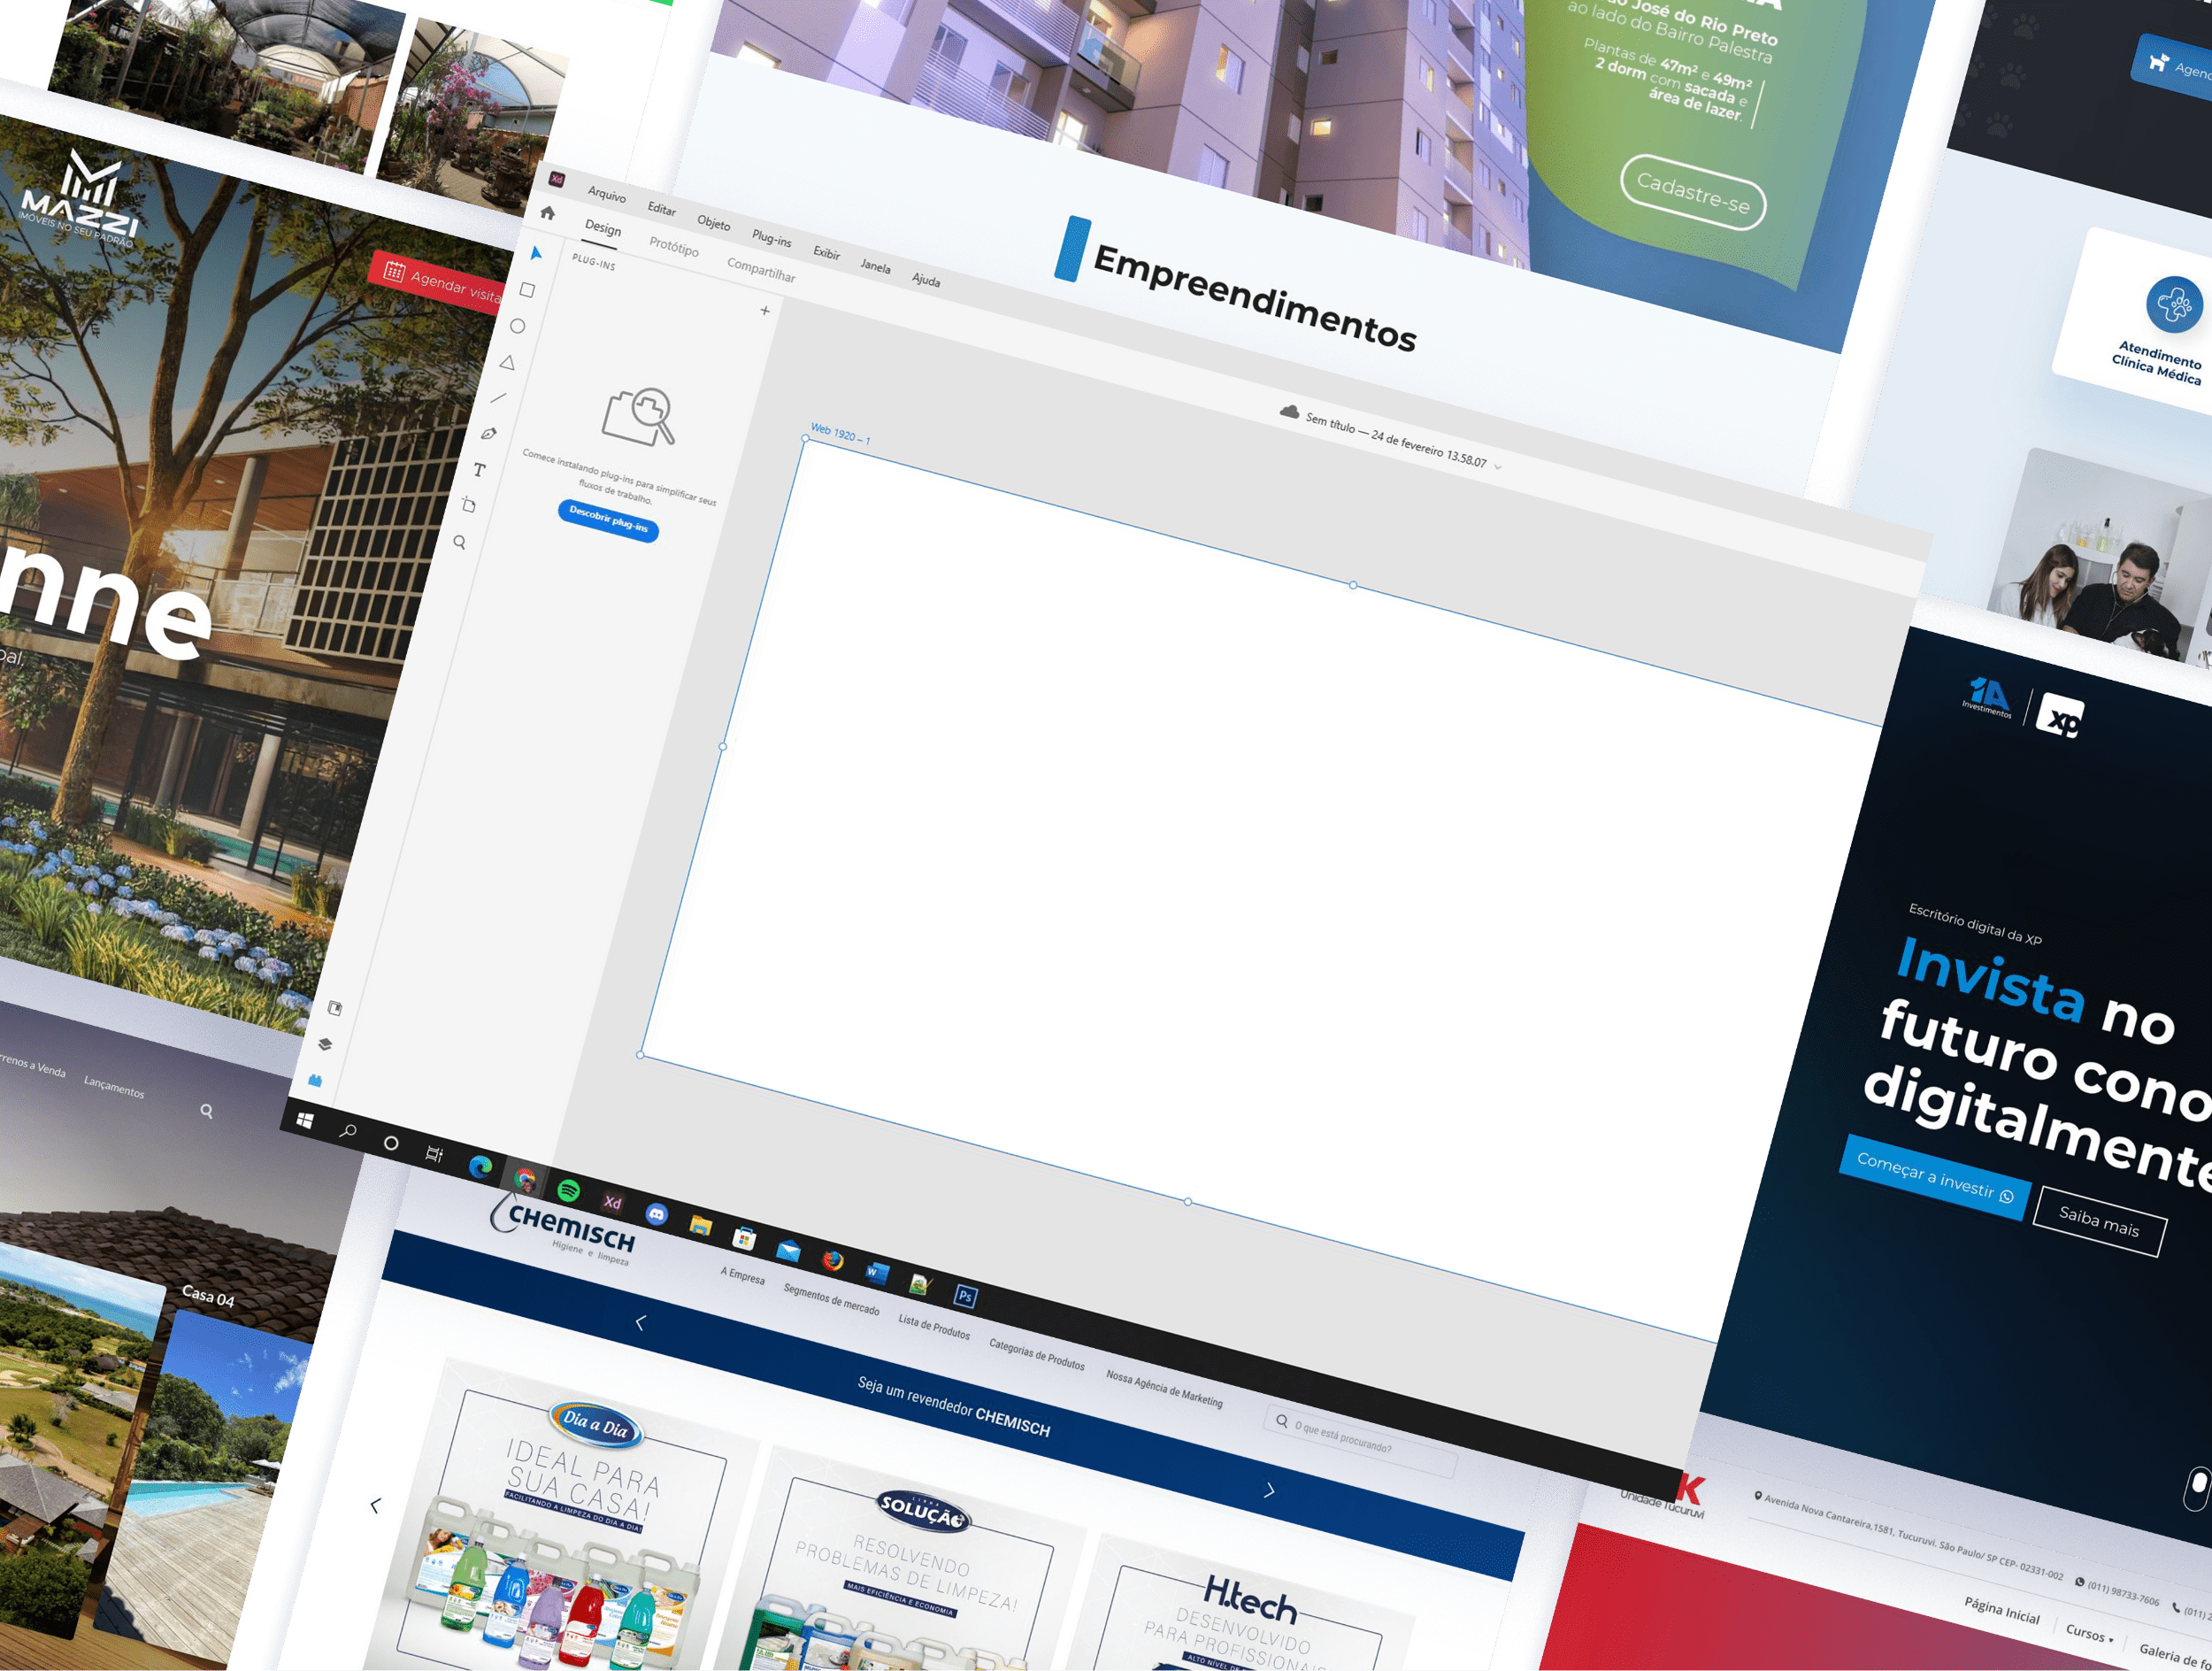Open the Arquivo menu in XD
The height and width of the screenshot is (1671, 2212).
pos(607,194)
